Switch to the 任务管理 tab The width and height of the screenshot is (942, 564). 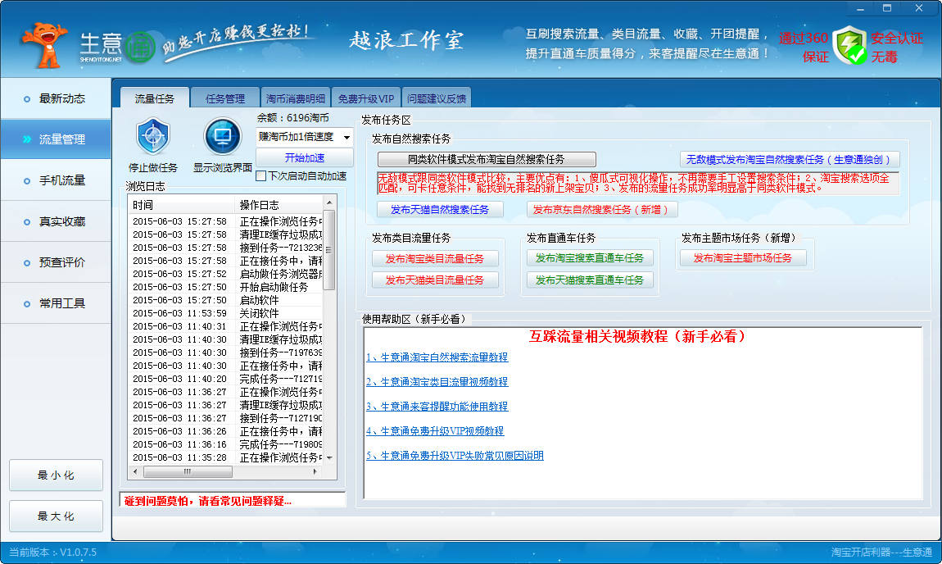click(225, 98)
